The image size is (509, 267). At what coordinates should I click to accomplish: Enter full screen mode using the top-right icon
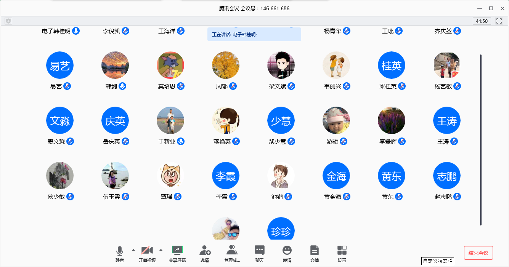pyautogui.click(x=499, y=21)
